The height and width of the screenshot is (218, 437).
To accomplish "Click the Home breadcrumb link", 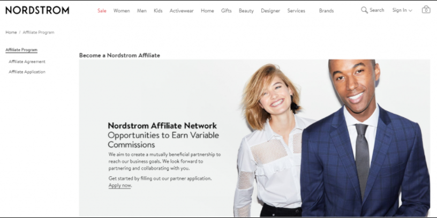I will point(11,32).
